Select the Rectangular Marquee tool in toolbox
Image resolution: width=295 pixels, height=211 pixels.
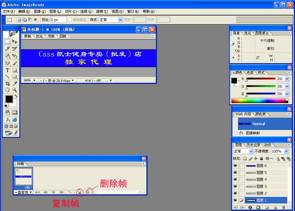point(7,41)
